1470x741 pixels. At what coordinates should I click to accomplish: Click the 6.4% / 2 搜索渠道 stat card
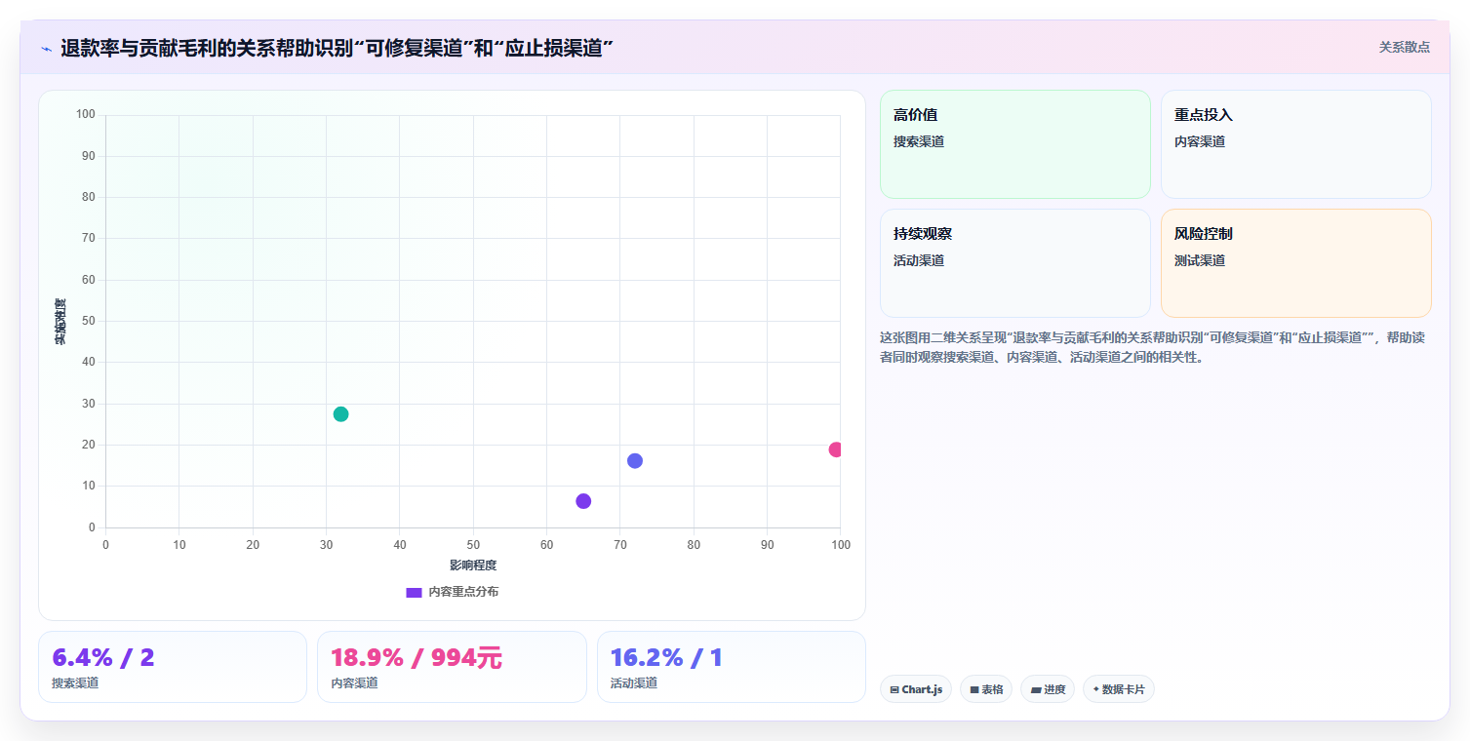tap(173, 667)
